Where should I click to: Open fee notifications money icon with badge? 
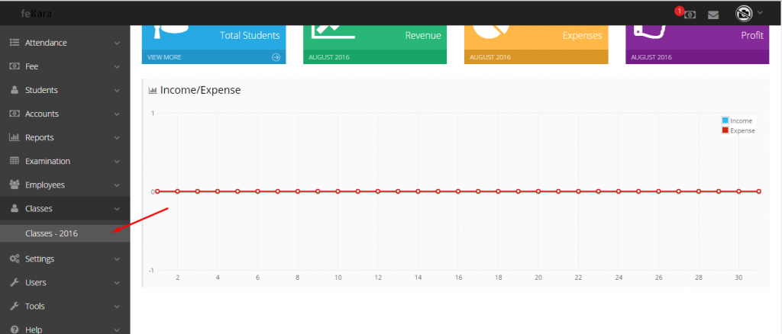690,14
